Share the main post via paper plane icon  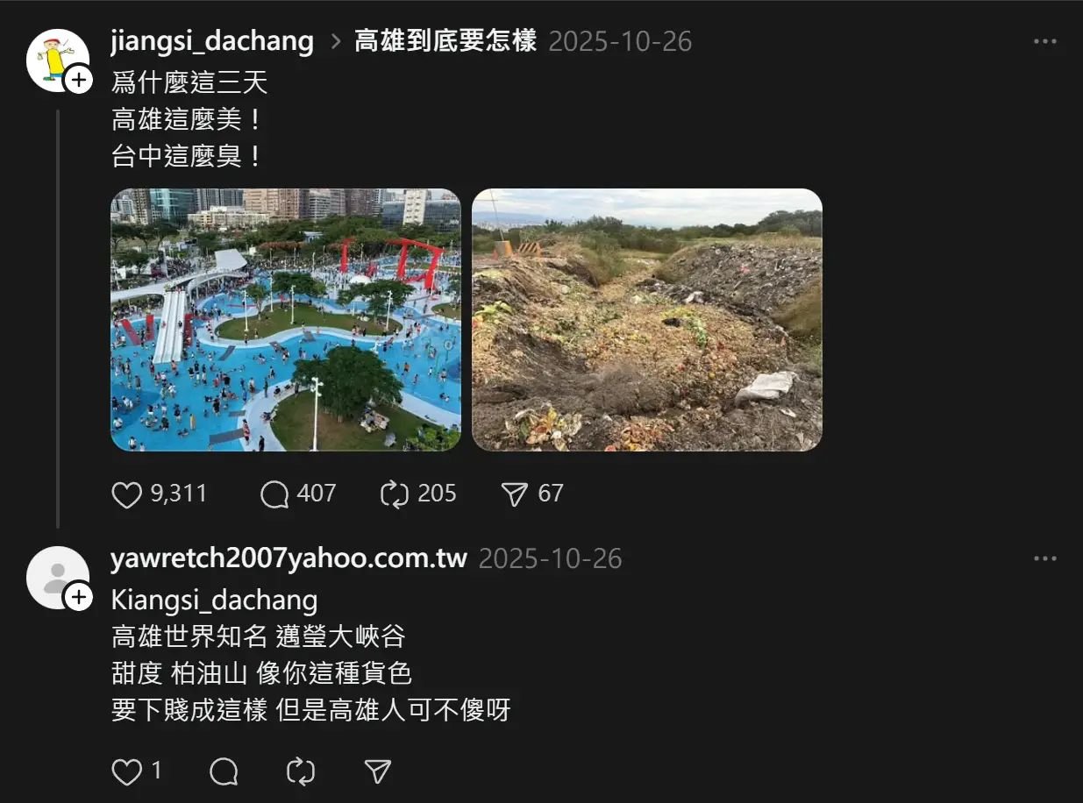click(x=514, y=494)
